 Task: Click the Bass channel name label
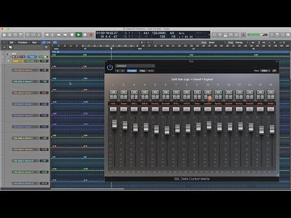pyautogui.click(x=197, y=104)
